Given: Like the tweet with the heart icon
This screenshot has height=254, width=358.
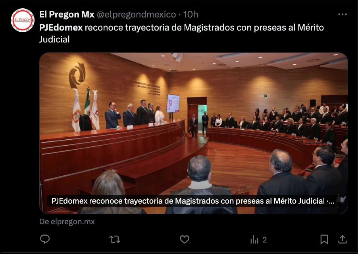Looking at the screenshot, I should click(185, 239).
